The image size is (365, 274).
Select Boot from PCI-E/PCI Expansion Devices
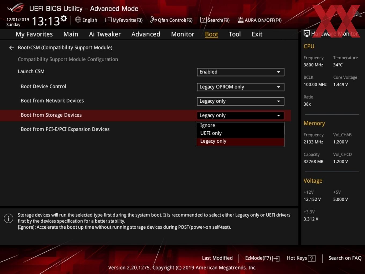pyautogui.click(x=65, y=129)
